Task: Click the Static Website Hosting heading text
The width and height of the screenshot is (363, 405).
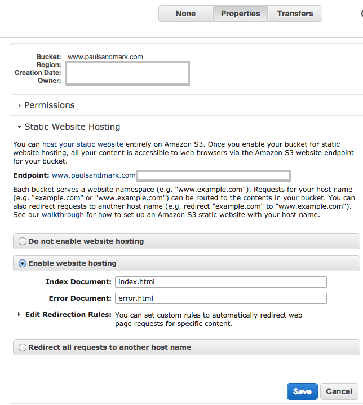Action: pos(72,127)
